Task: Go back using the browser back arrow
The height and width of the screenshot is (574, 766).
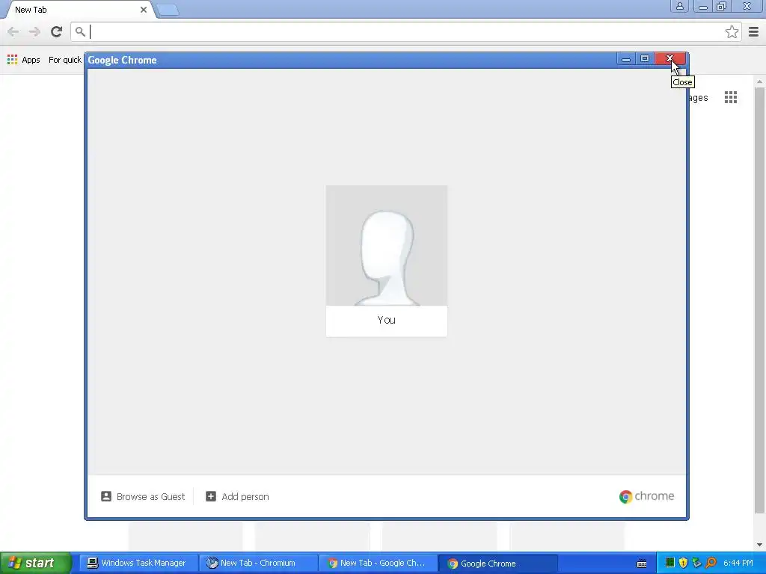Action: point(13,31)
